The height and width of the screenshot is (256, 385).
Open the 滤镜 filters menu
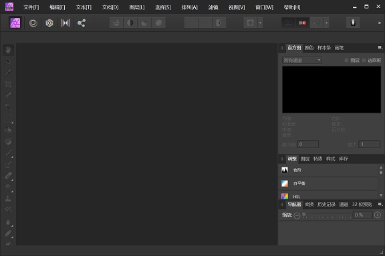(213, 7)
